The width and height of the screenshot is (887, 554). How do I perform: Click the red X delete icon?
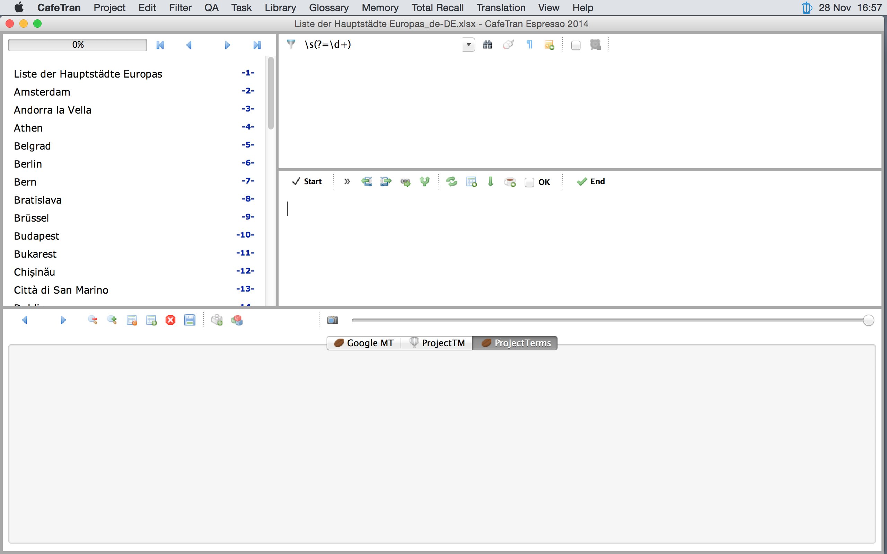170,320
